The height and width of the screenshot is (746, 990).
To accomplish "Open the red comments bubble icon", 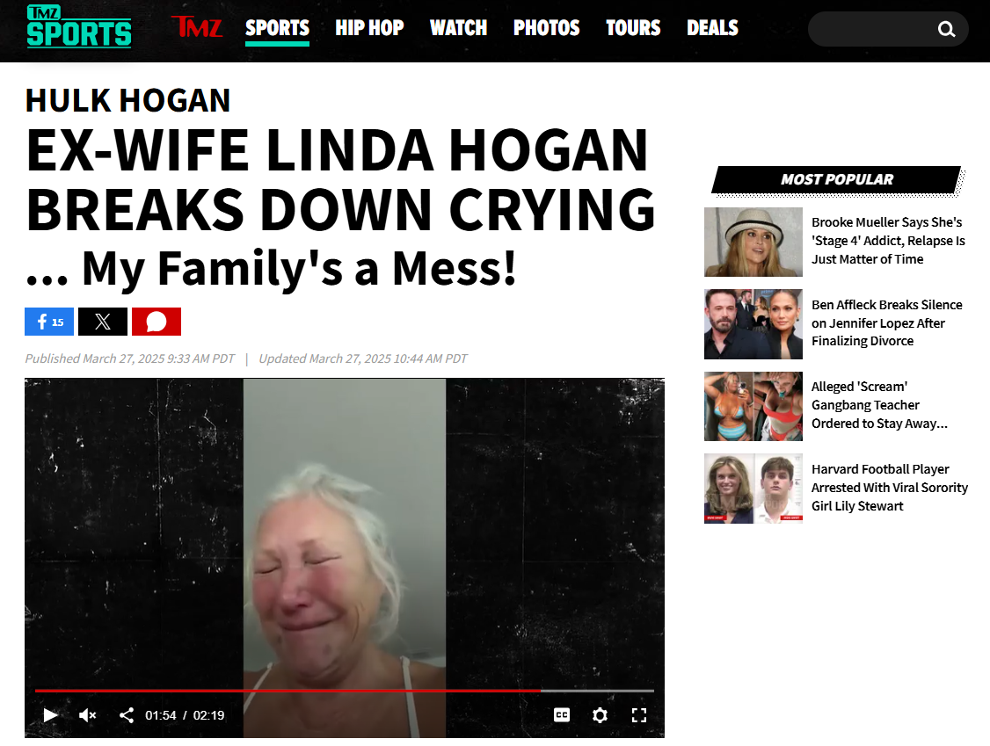I will coord(157,322).
